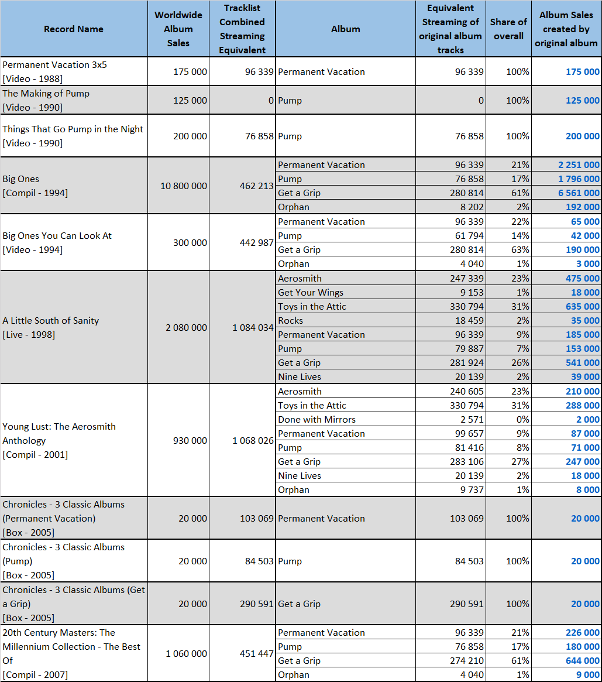Viewport: 602px width, 682px height.
Task: Select the 63% share value
Action: (x=520, y=249)
